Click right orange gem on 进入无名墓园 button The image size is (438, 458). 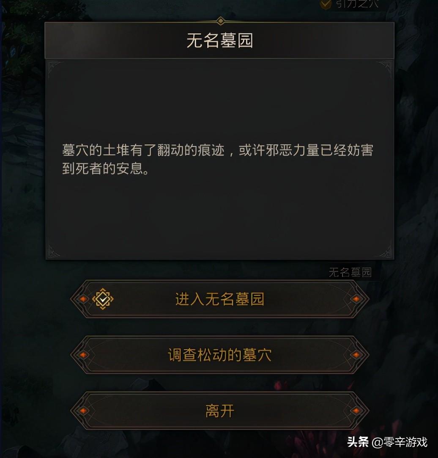coord(356,299)
